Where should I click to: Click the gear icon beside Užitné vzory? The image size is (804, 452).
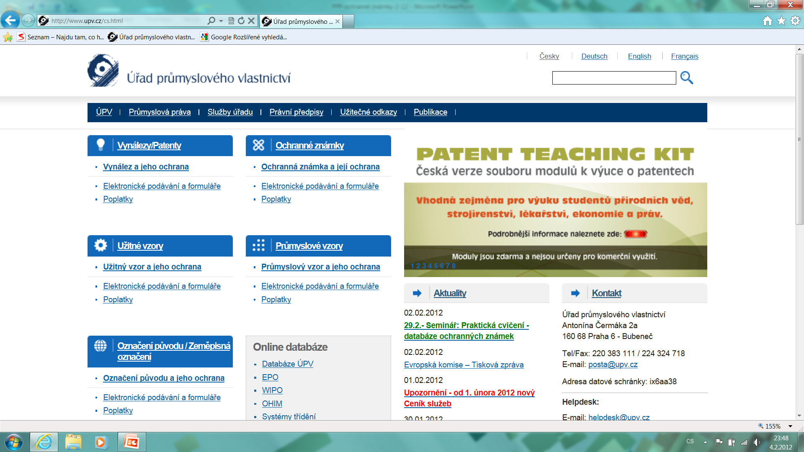[x=100, y=245]
